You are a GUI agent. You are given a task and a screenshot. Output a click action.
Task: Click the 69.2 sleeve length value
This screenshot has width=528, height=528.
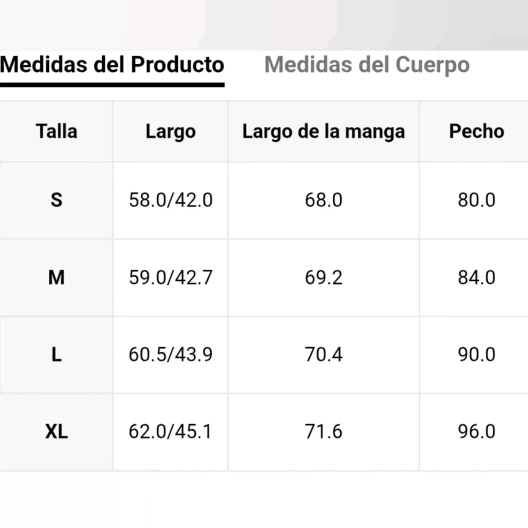324,277
